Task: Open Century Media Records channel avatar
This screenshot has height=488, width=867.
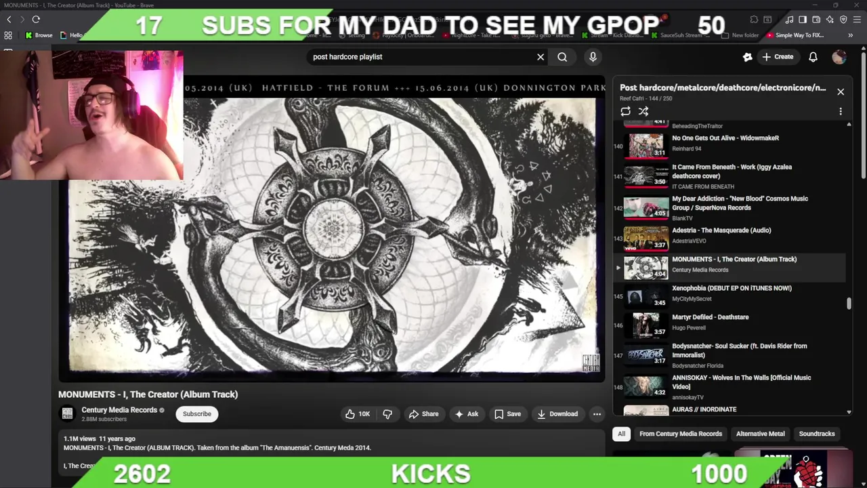Action: (x=67, y=414)
